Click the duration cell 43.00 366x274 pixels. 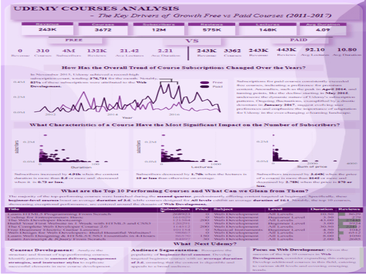(326, 220)
